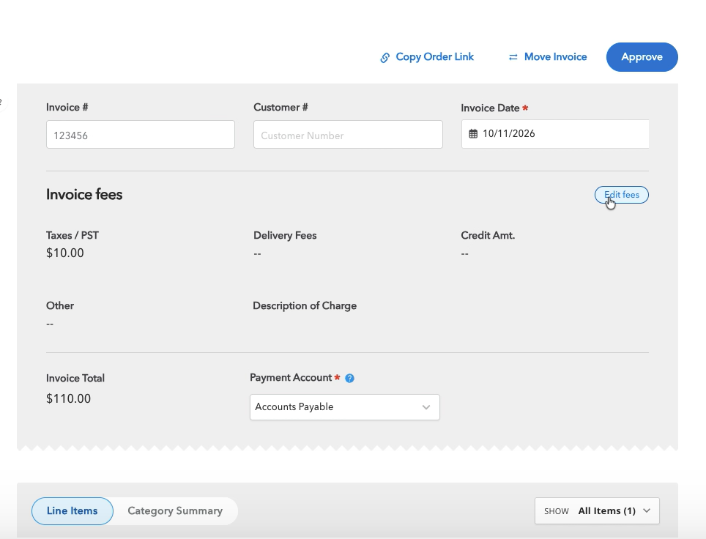Expand the Show All Items (1) dropdown
This screenshot has width=706, height=539.
point(597,511)
